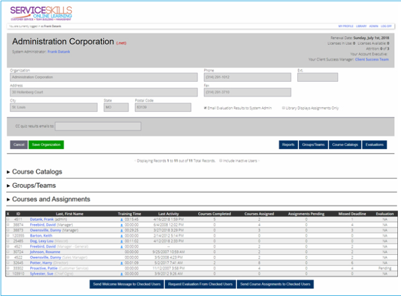Open ADMIN in top navigation
Image resolution: width=401 pixels, height=296 pixels.
pyautogui.click(x=374, y=26)
